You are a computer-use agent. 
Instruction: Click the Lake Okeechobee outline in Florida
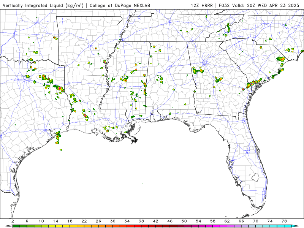coord(255,177)
